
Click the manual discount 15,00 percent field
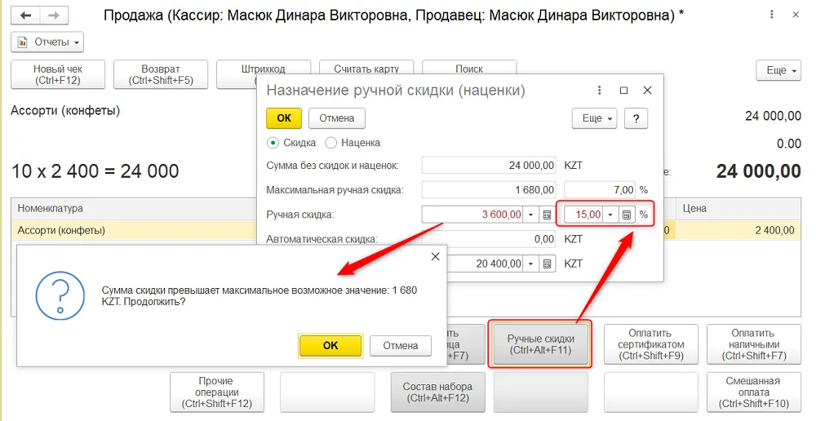(583, 215)
